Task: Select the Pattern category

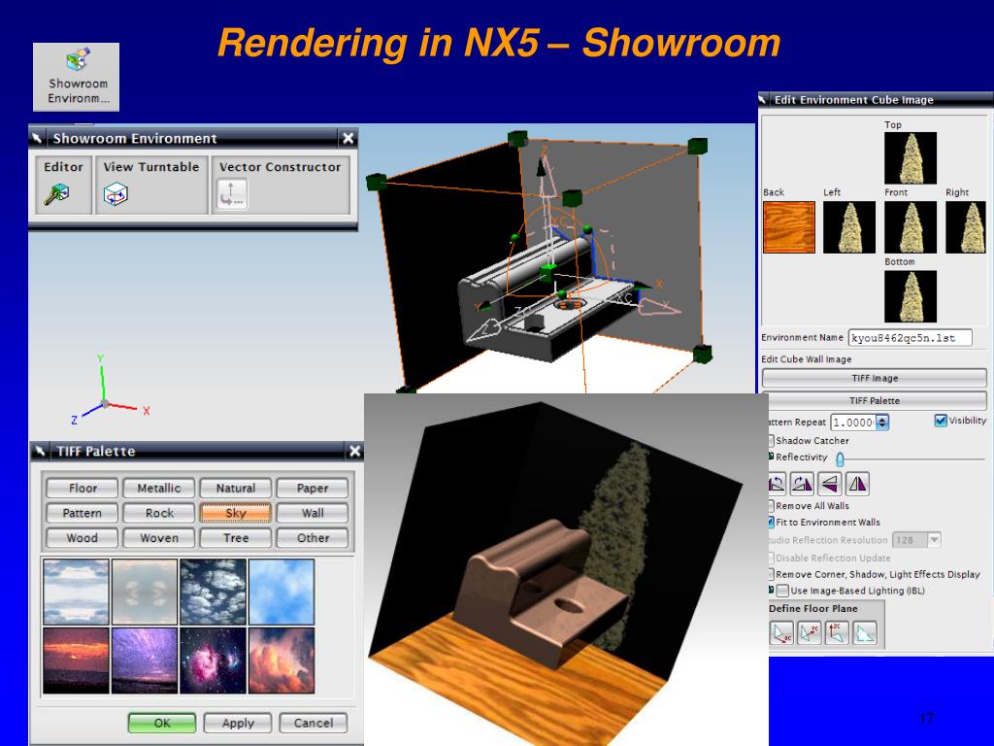Action: [83, 513]
